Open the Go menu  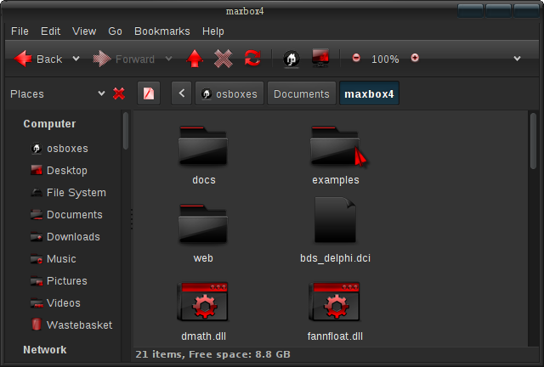(116, 31)
